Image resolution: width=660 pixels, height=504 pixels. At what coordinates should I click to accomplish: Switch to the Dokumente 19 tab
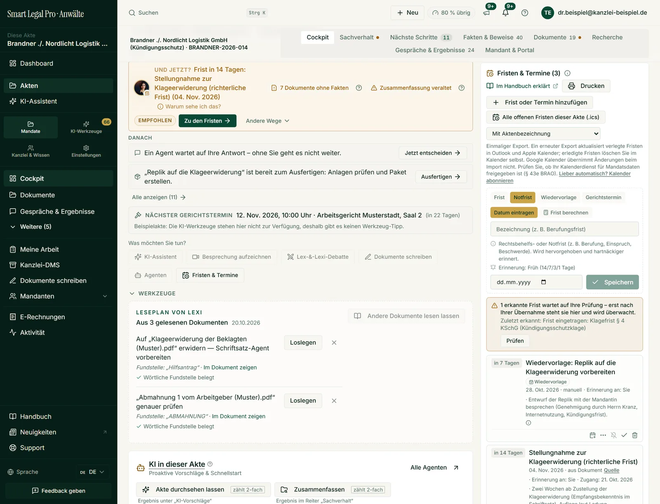(557, 37)
